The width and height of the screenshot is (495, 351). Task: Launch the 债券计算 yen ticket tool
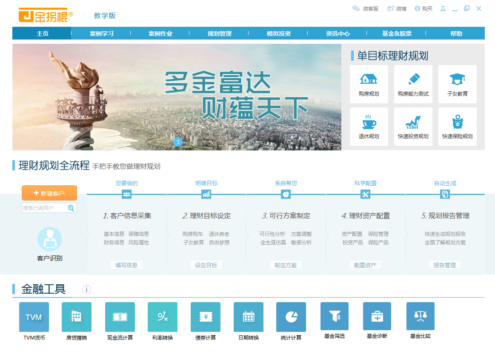coord(206,317)
